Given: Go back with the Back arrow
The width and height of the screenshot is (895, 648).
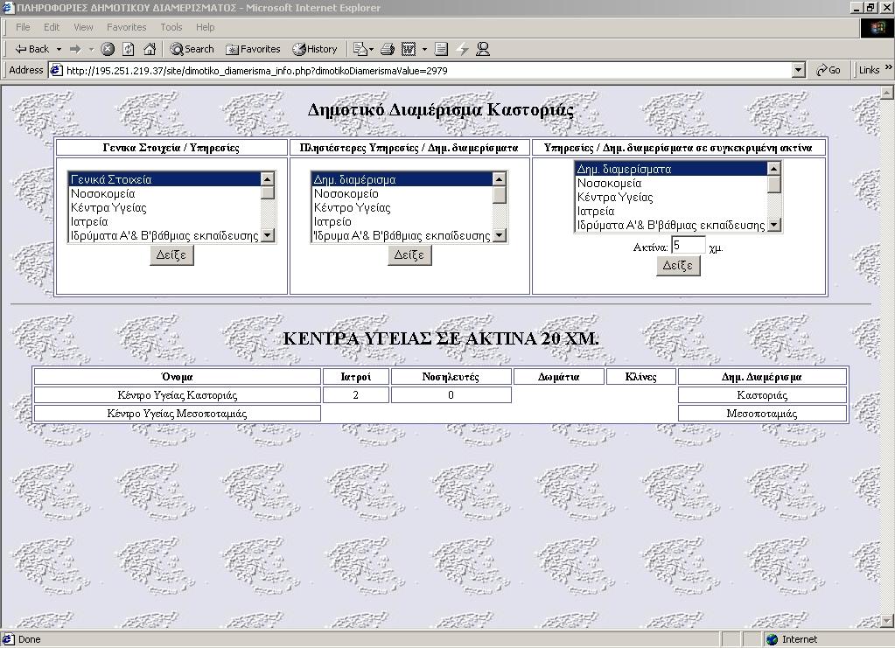Looking at the screenshot, I should 31,49.
